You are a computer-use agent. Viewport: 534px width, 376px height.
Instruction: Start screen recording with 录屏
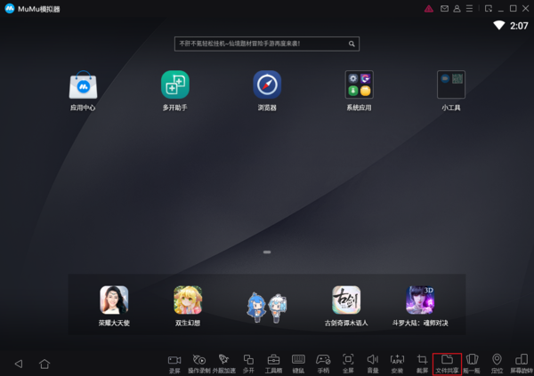[174, 364]
